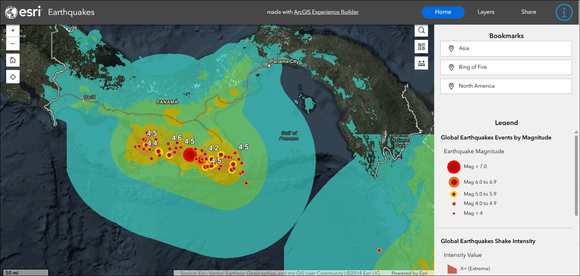Click the 4.4 magnitude label
The width and height of the screenshot is (580, 276).
(152, 143)
